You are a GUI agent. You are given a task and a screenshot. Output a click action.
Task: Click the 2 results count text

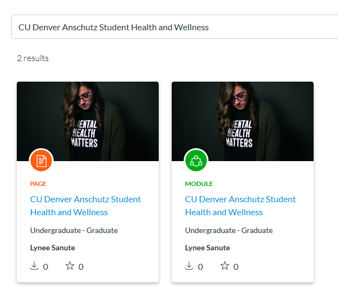[x=32, y=58]
